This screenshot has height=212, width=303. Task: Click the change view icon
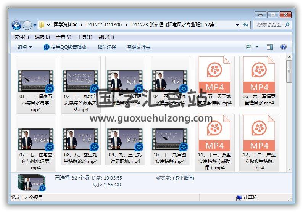pos(249,47)
